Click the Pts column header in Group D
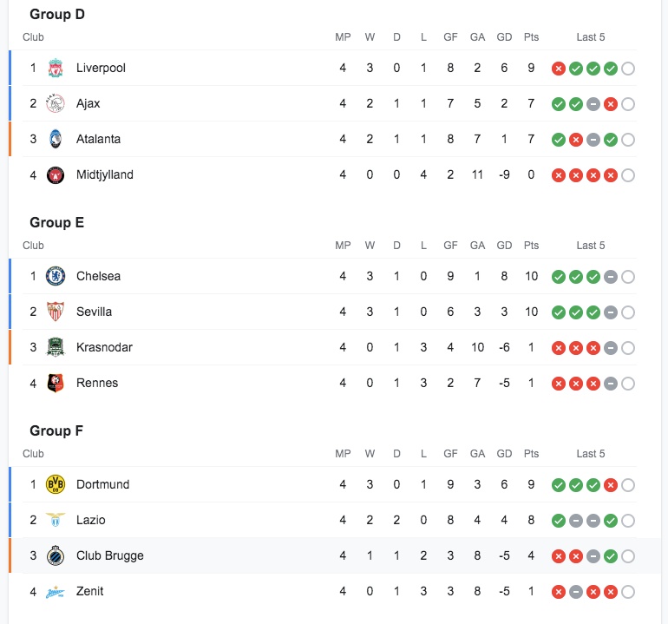The image size is (668, 624). click(x=531, y=37)
